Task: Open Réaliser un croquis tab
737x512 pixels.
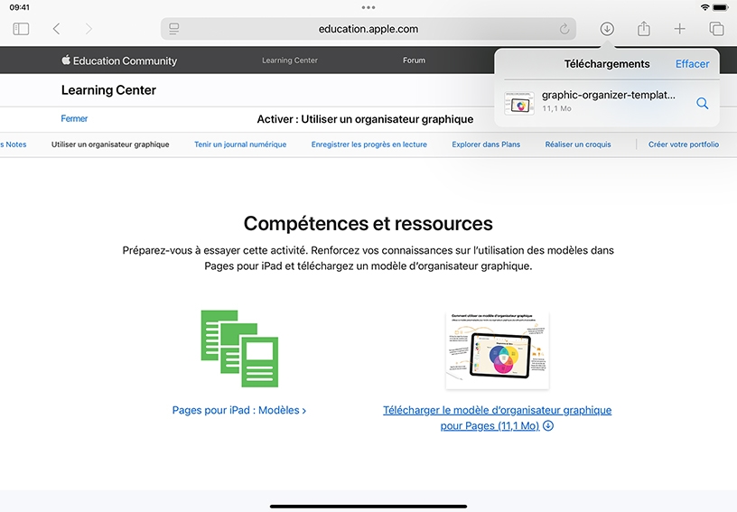Action: click(x=578, y=144)
